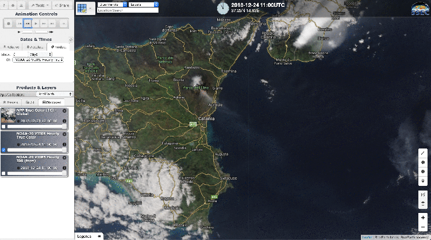431x240 pixels.
Task: Zoom out on the map
Action: pyautogui.click(x=423, y=227)
